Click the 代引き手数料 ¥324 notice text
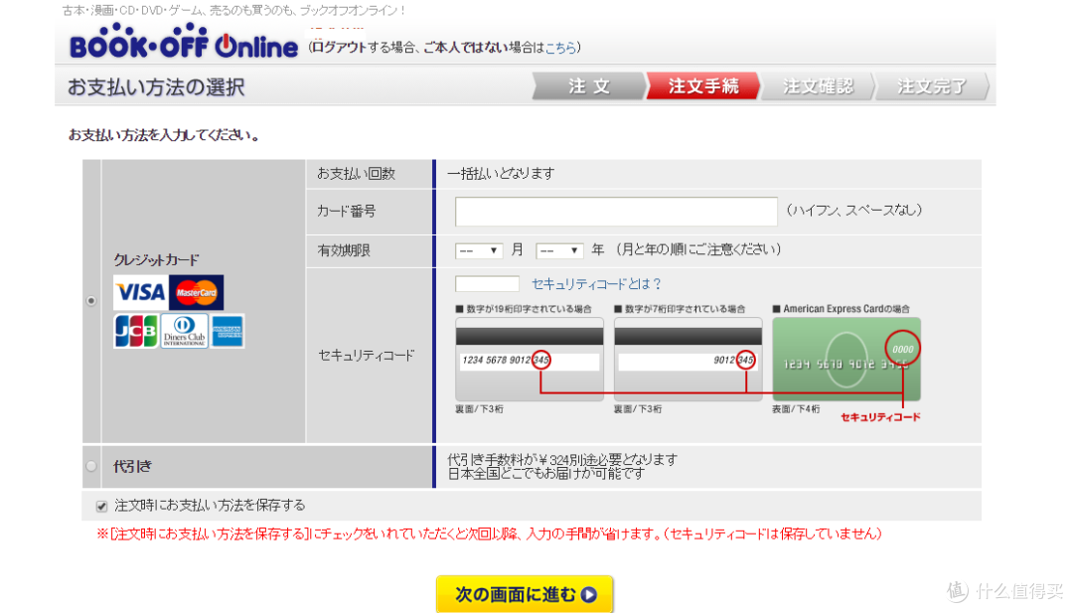 point(562,460)
